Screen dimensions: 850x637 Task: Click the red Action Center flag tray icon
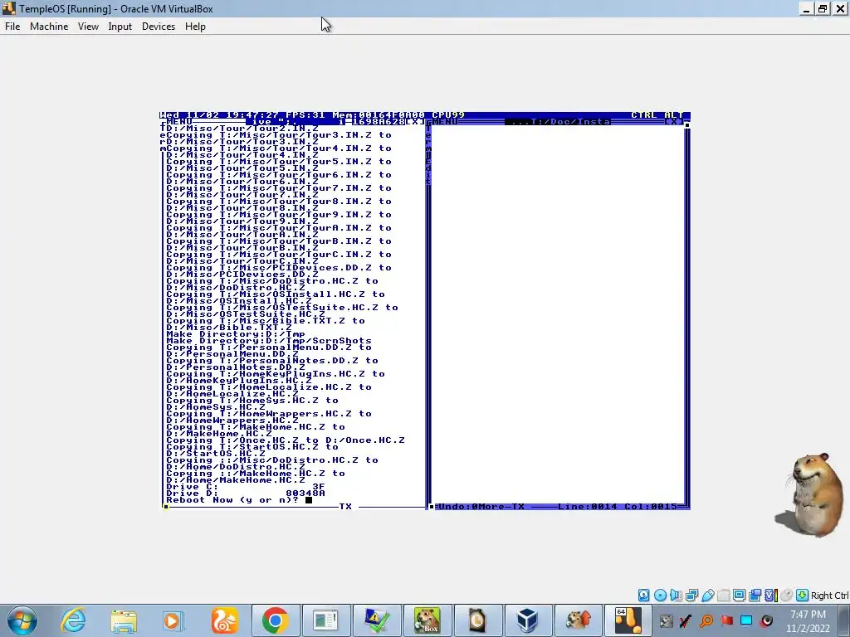[x=726, y=620]
